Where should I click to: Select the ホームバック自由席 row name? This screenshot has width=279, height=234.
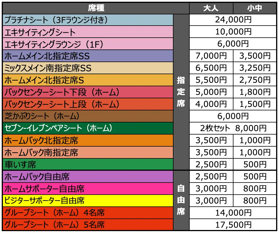click(88, 177)
